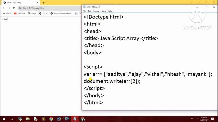View site information icon in address bar
This screenshot has height=122, width=218.
coord(20,8)
